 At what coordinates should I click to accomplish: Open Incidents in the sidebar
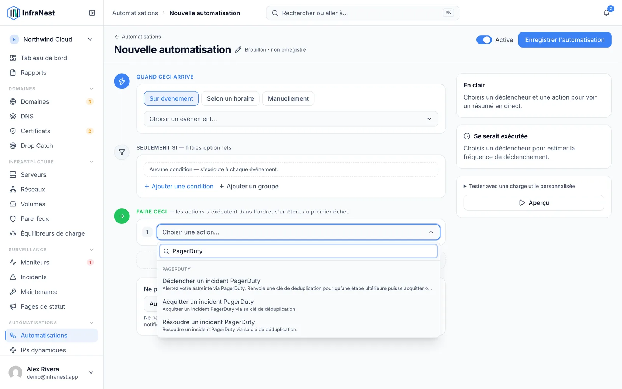coord(52,277)
